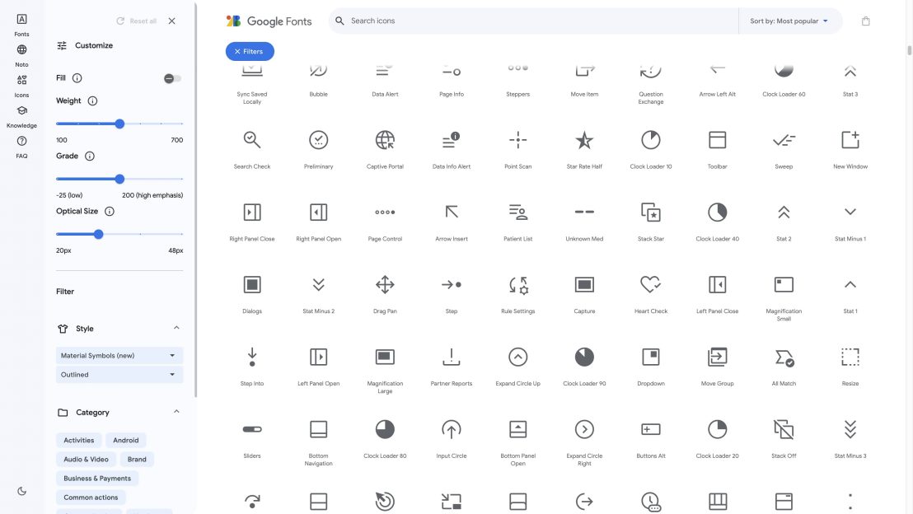Toggle the Fill switch
The width and height of the screenshot is (913, 514).
pos(171,77)
